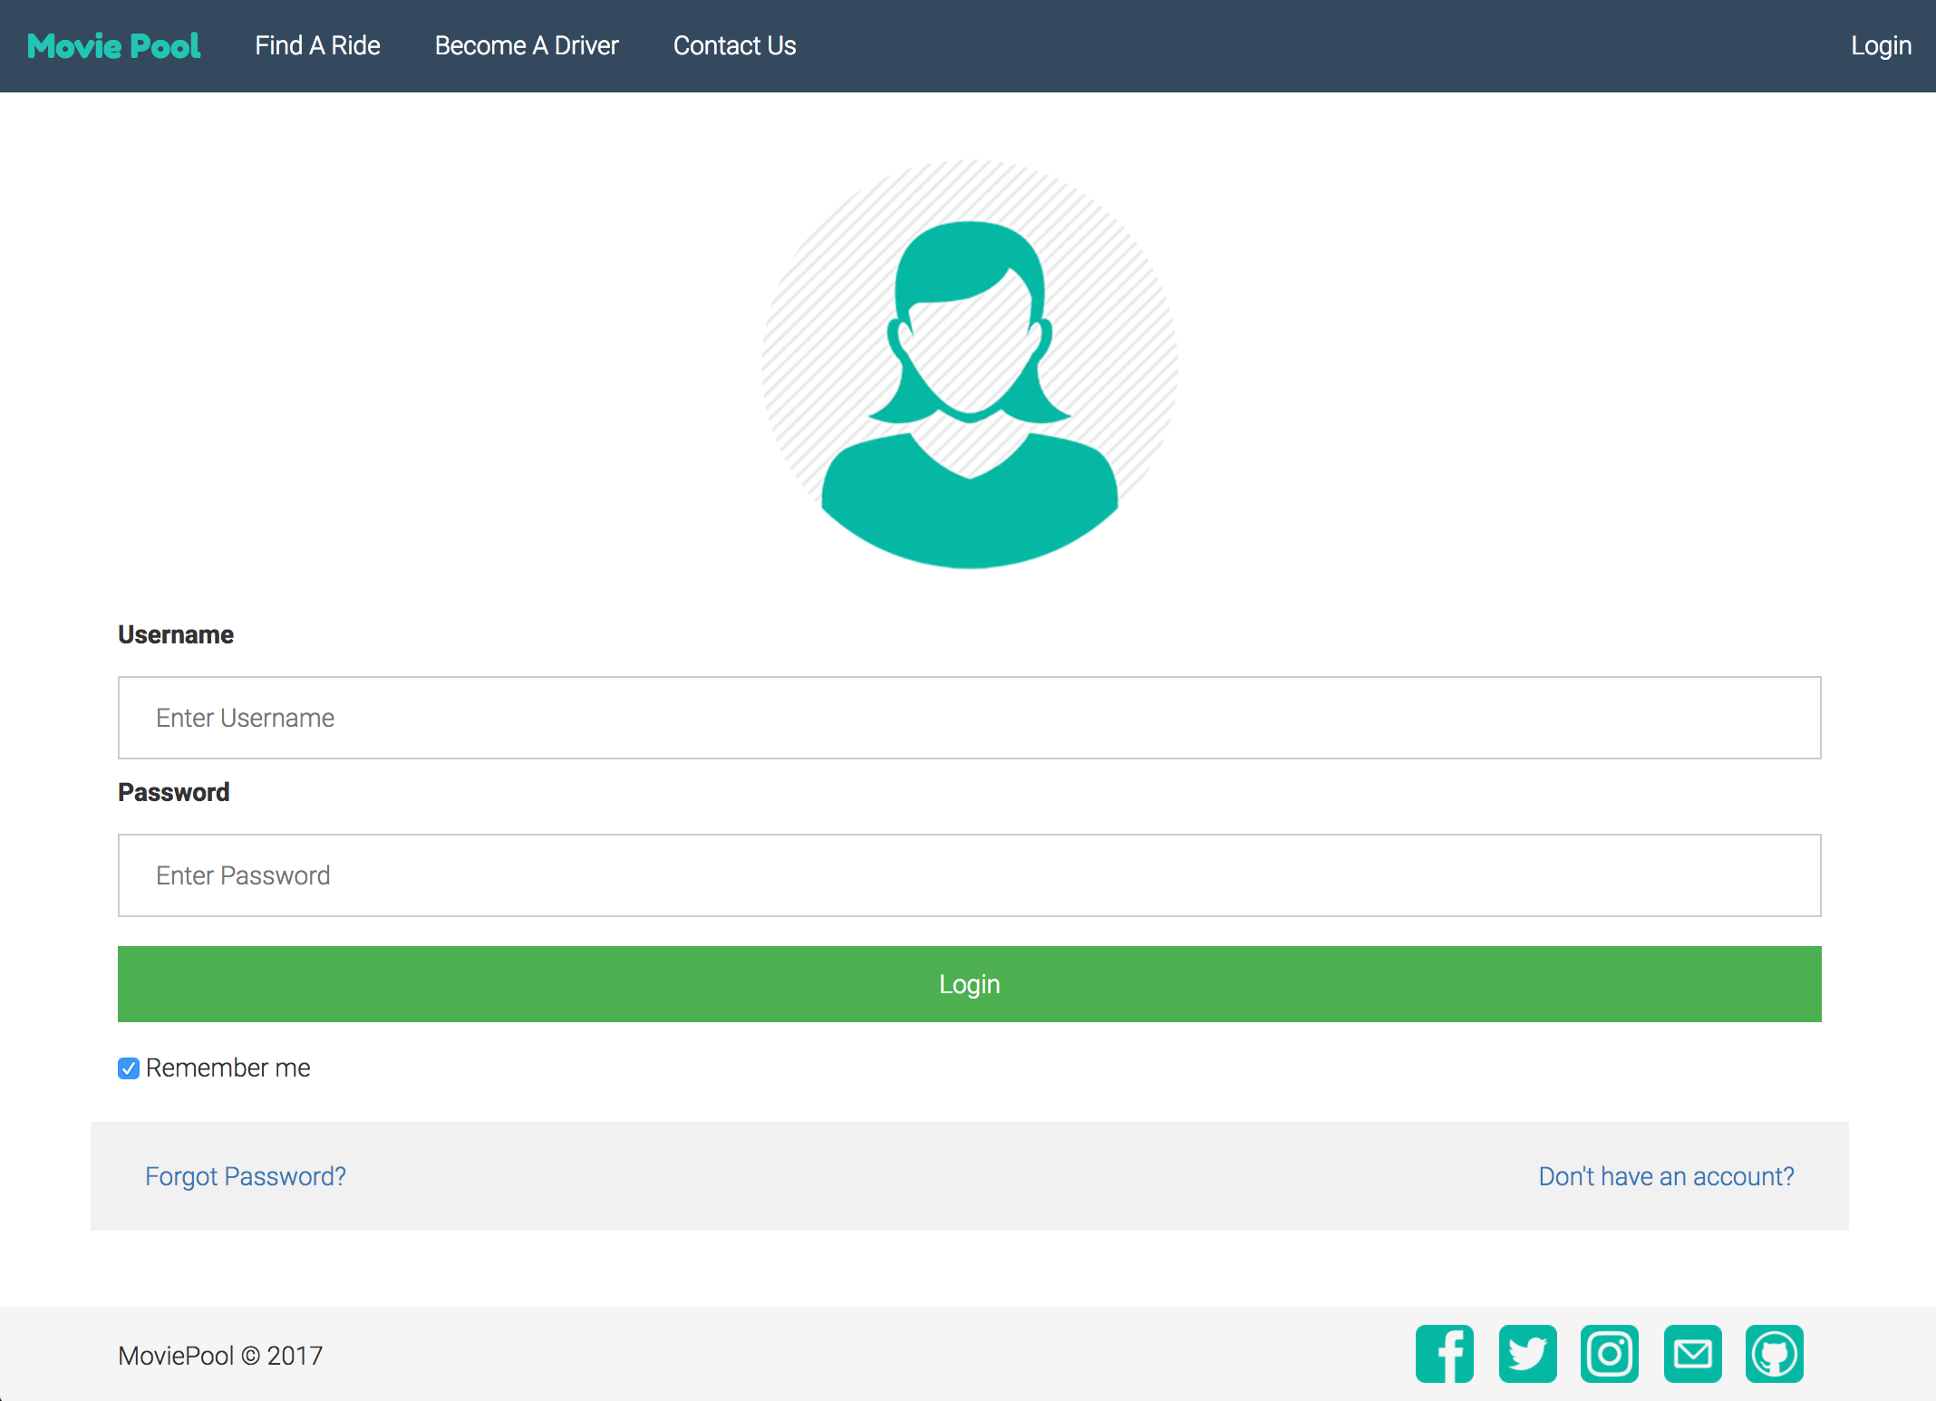Open the email envelope icon
The height and width of the screenshot is (1401, 1936).
point(1692,1354)
